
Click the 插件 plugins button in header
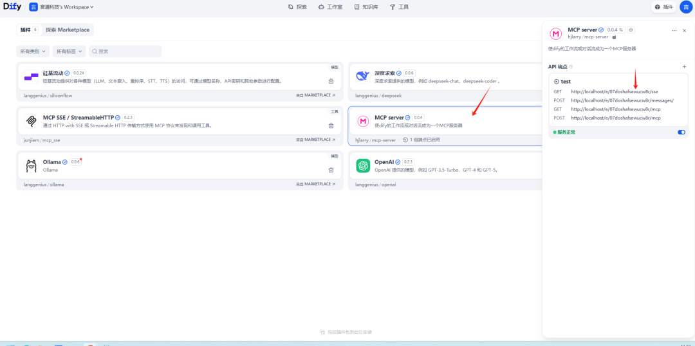[663, 7]
